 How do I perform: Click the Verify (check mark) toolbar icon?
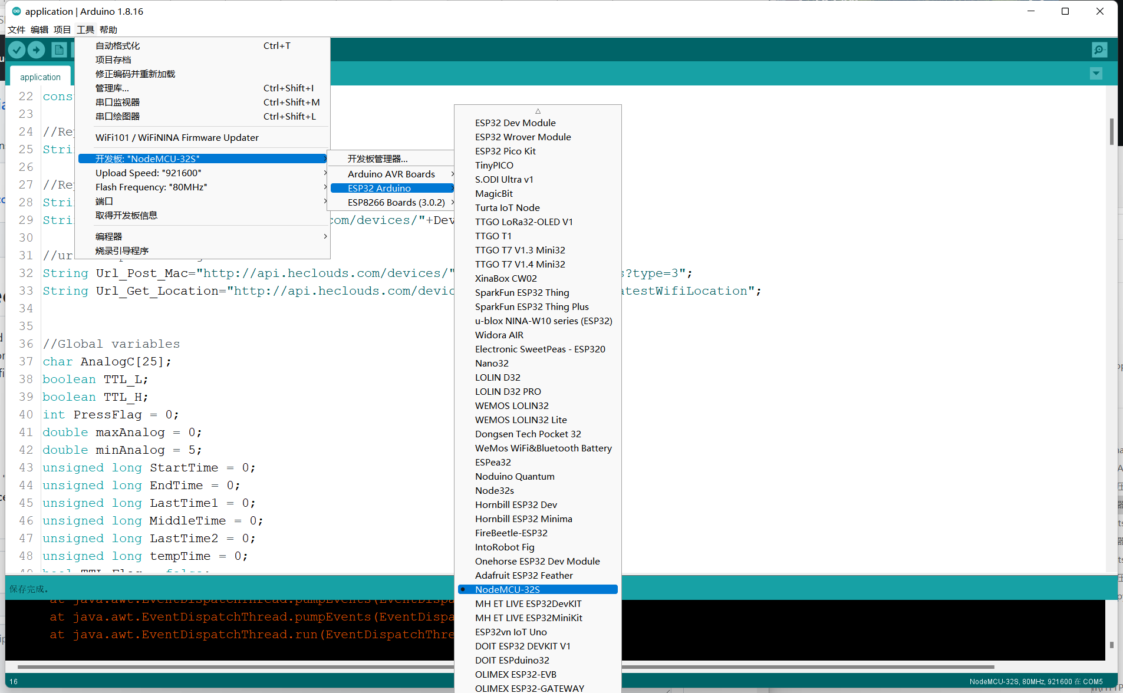17,49
